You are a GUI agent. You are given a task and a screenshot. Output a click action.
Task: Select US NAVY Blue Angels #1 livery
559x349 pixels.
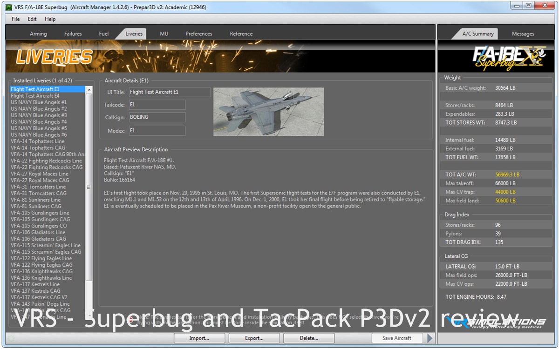39,102
